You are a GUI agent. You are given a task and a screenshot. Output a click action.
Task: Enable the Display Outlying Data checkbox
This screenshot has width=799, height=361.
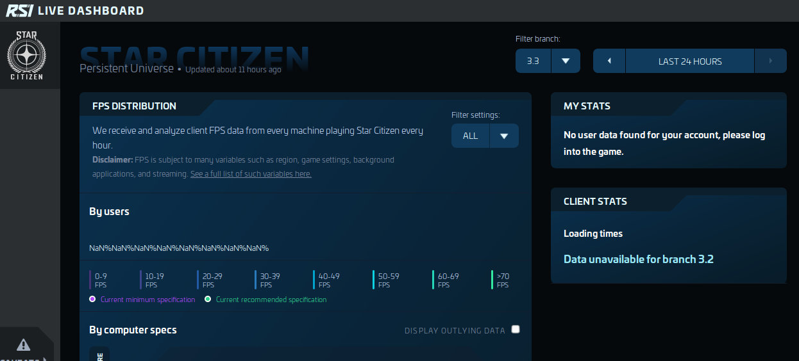pos(516,330)
